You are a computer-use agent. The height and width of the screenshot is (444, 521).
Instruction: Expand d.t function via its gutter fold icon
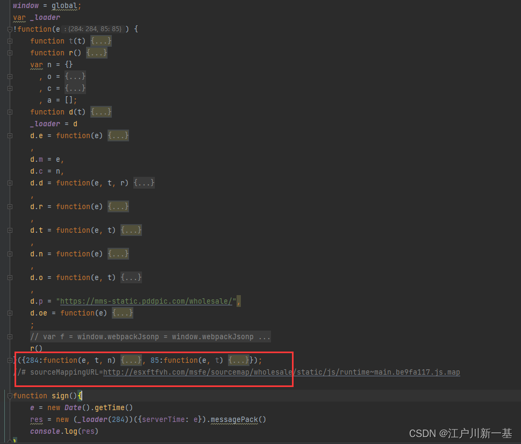pos(10,231)
